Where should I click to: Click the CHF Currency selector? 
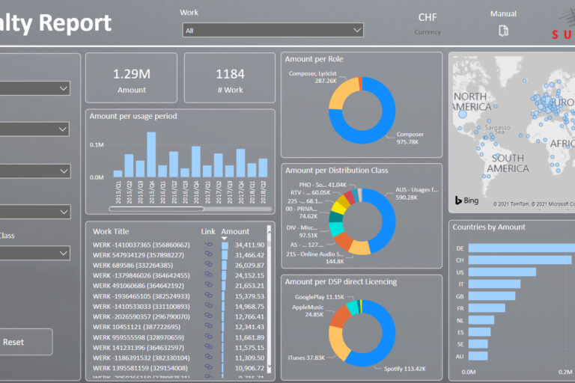click(x=428, y=23)
